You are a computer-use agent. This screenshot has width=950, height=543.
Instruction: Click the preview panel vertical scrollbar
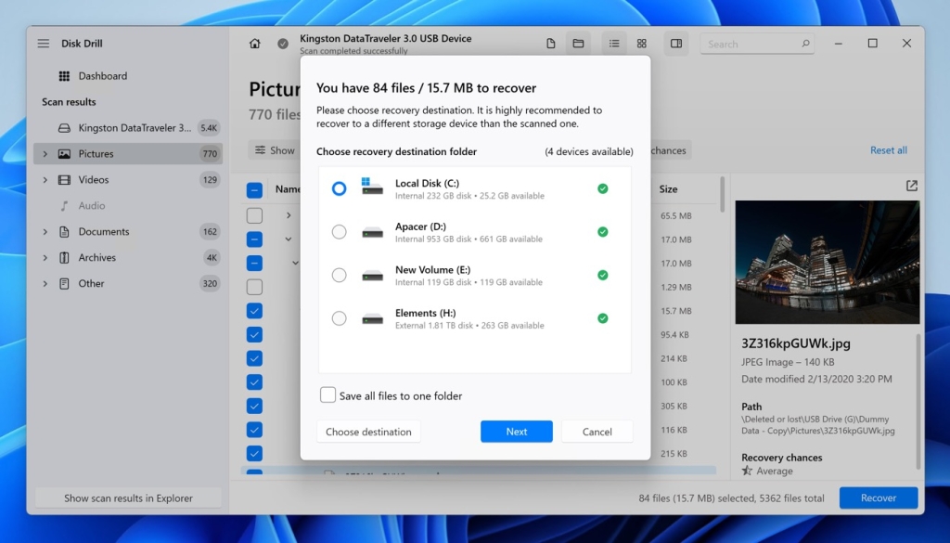(x=918, y=401)
